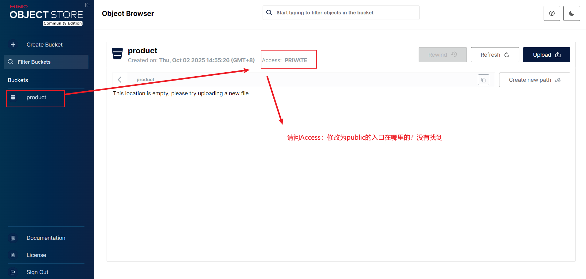This screenshot has height=279, width=586.
Task: Refresh the bucket object list
Action: [x=495, y=55]
